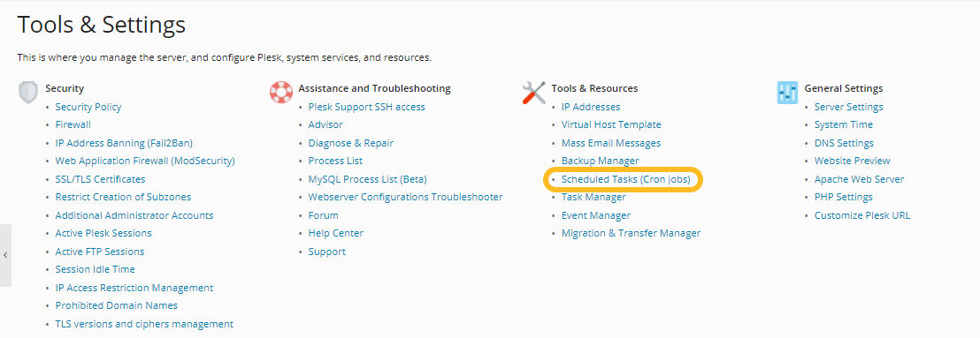
Task: Click the Assistance and Troubleshooting lifebuoy icon
Action: pyautogui.click(x=281, y=93)
